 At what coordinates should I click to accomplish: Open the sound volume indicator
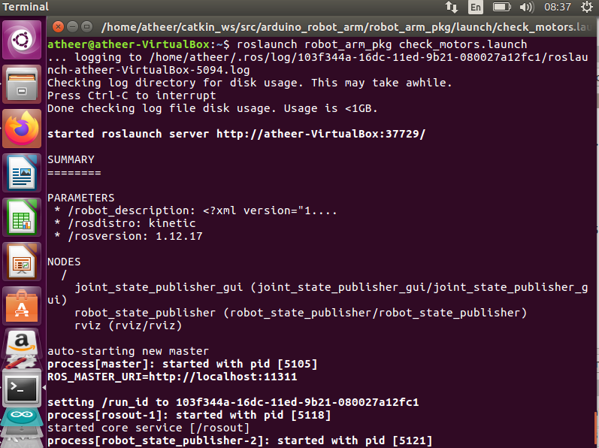[x=527, y=7]
